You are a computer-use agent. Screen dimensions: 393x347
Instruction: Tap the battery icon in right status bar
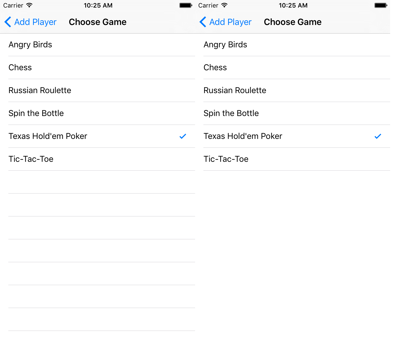tap(381, 5)
